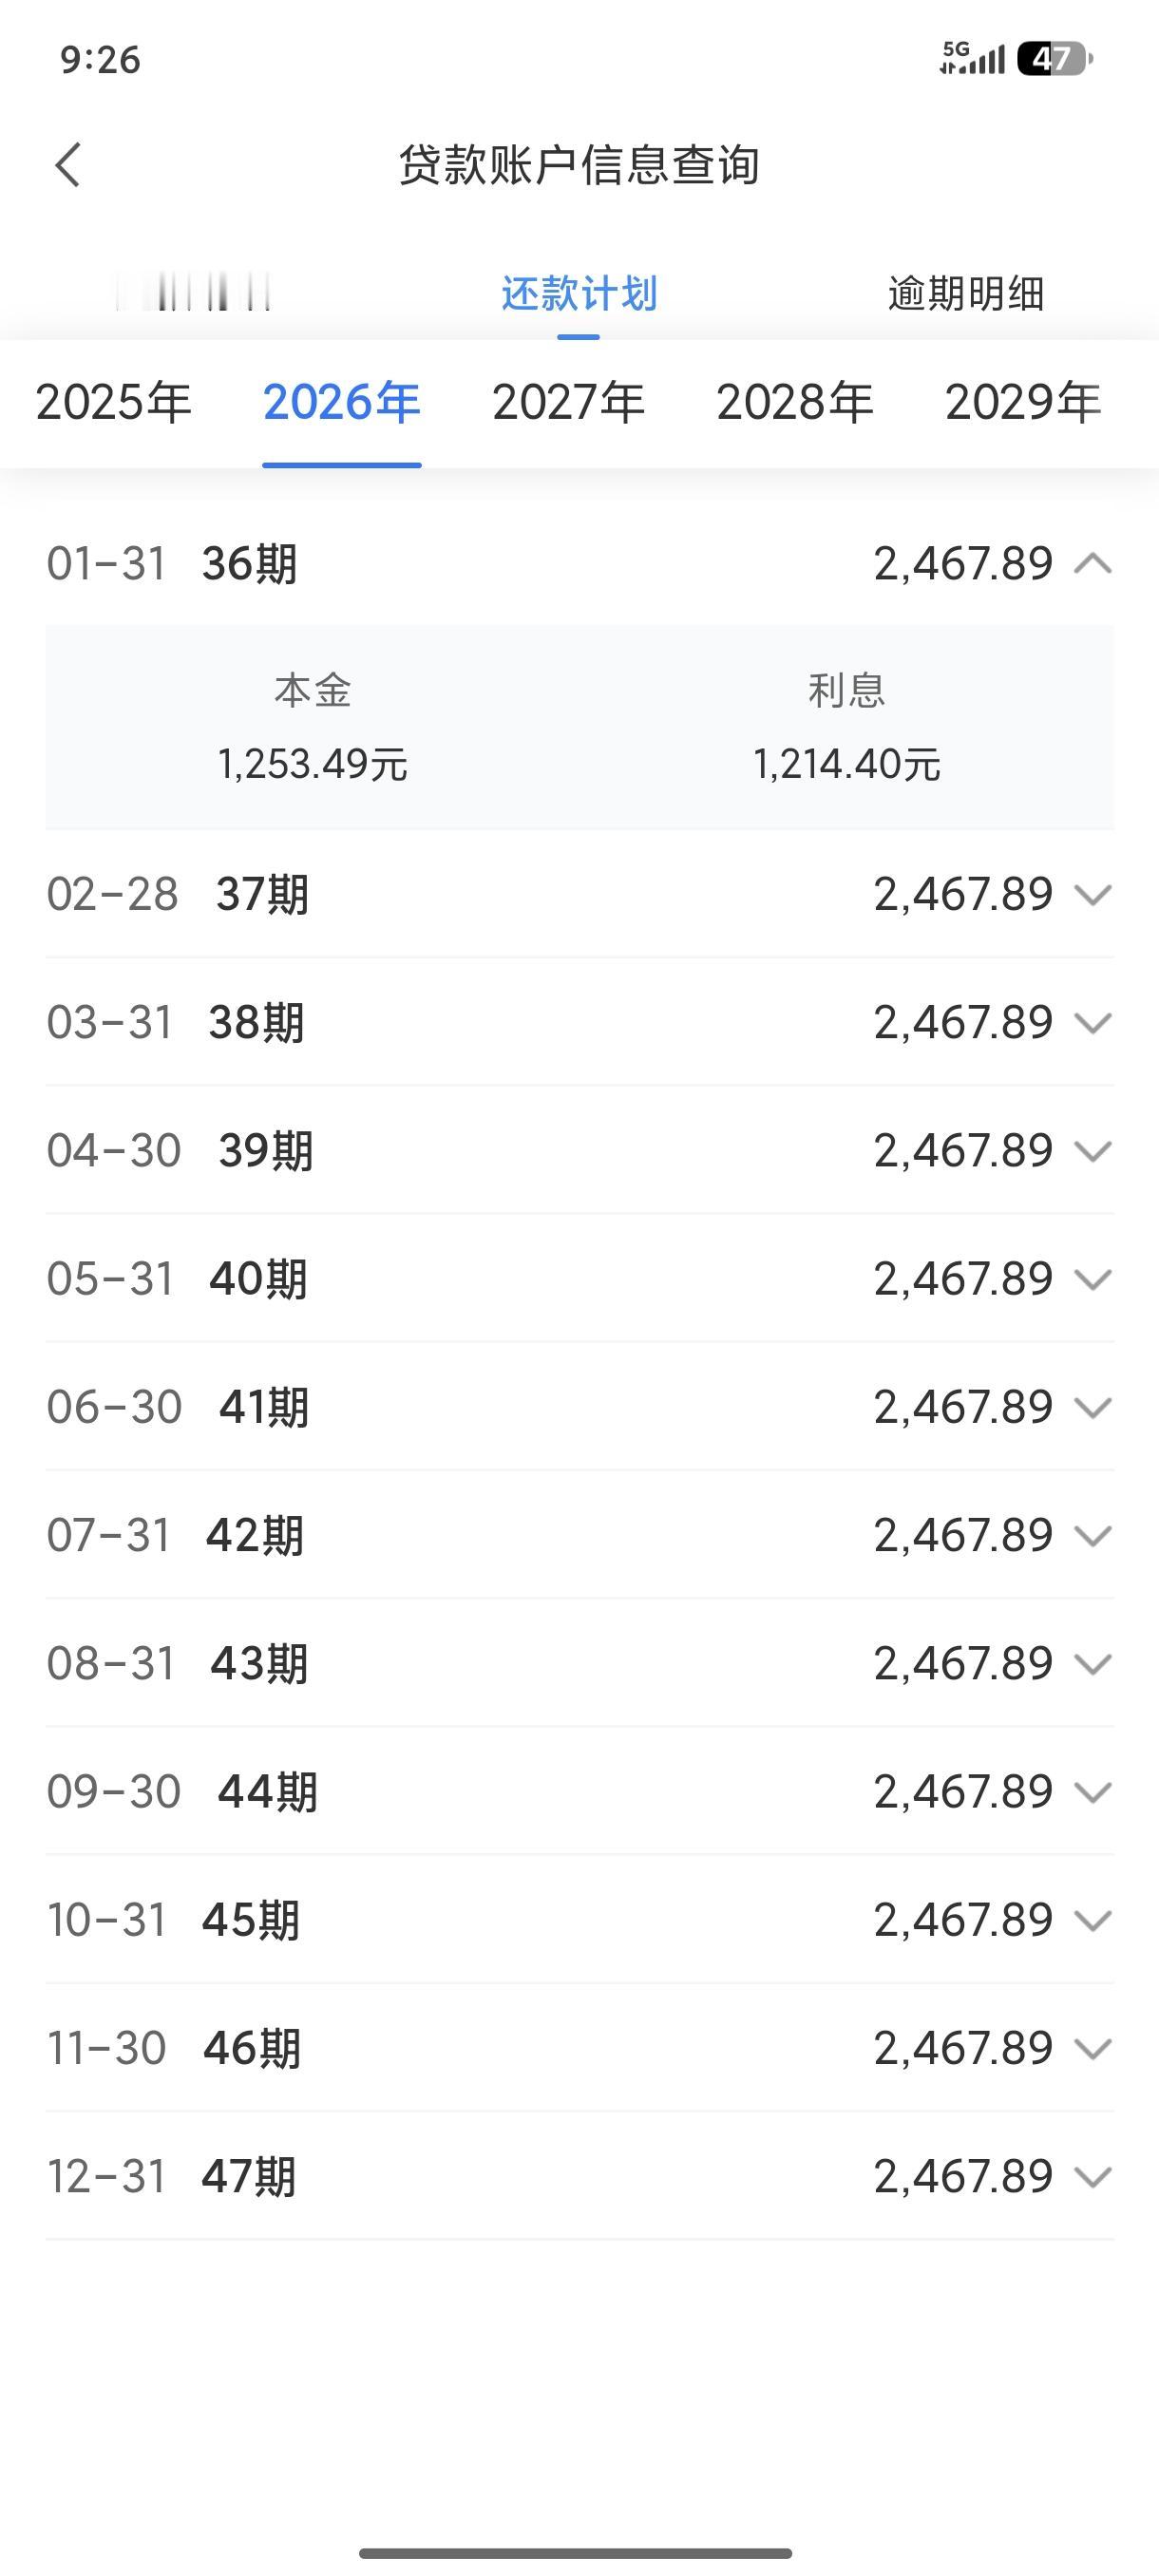The height and width of the screenshot is (2576, 1159).
Task: Open the blurred first tab
Action: [x=193, y=294]
